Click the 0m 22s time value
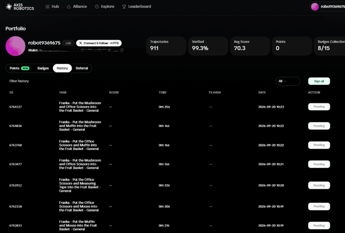Image resolution: width=345 pixels, height=233 pixels. click(x=164, y=185)
